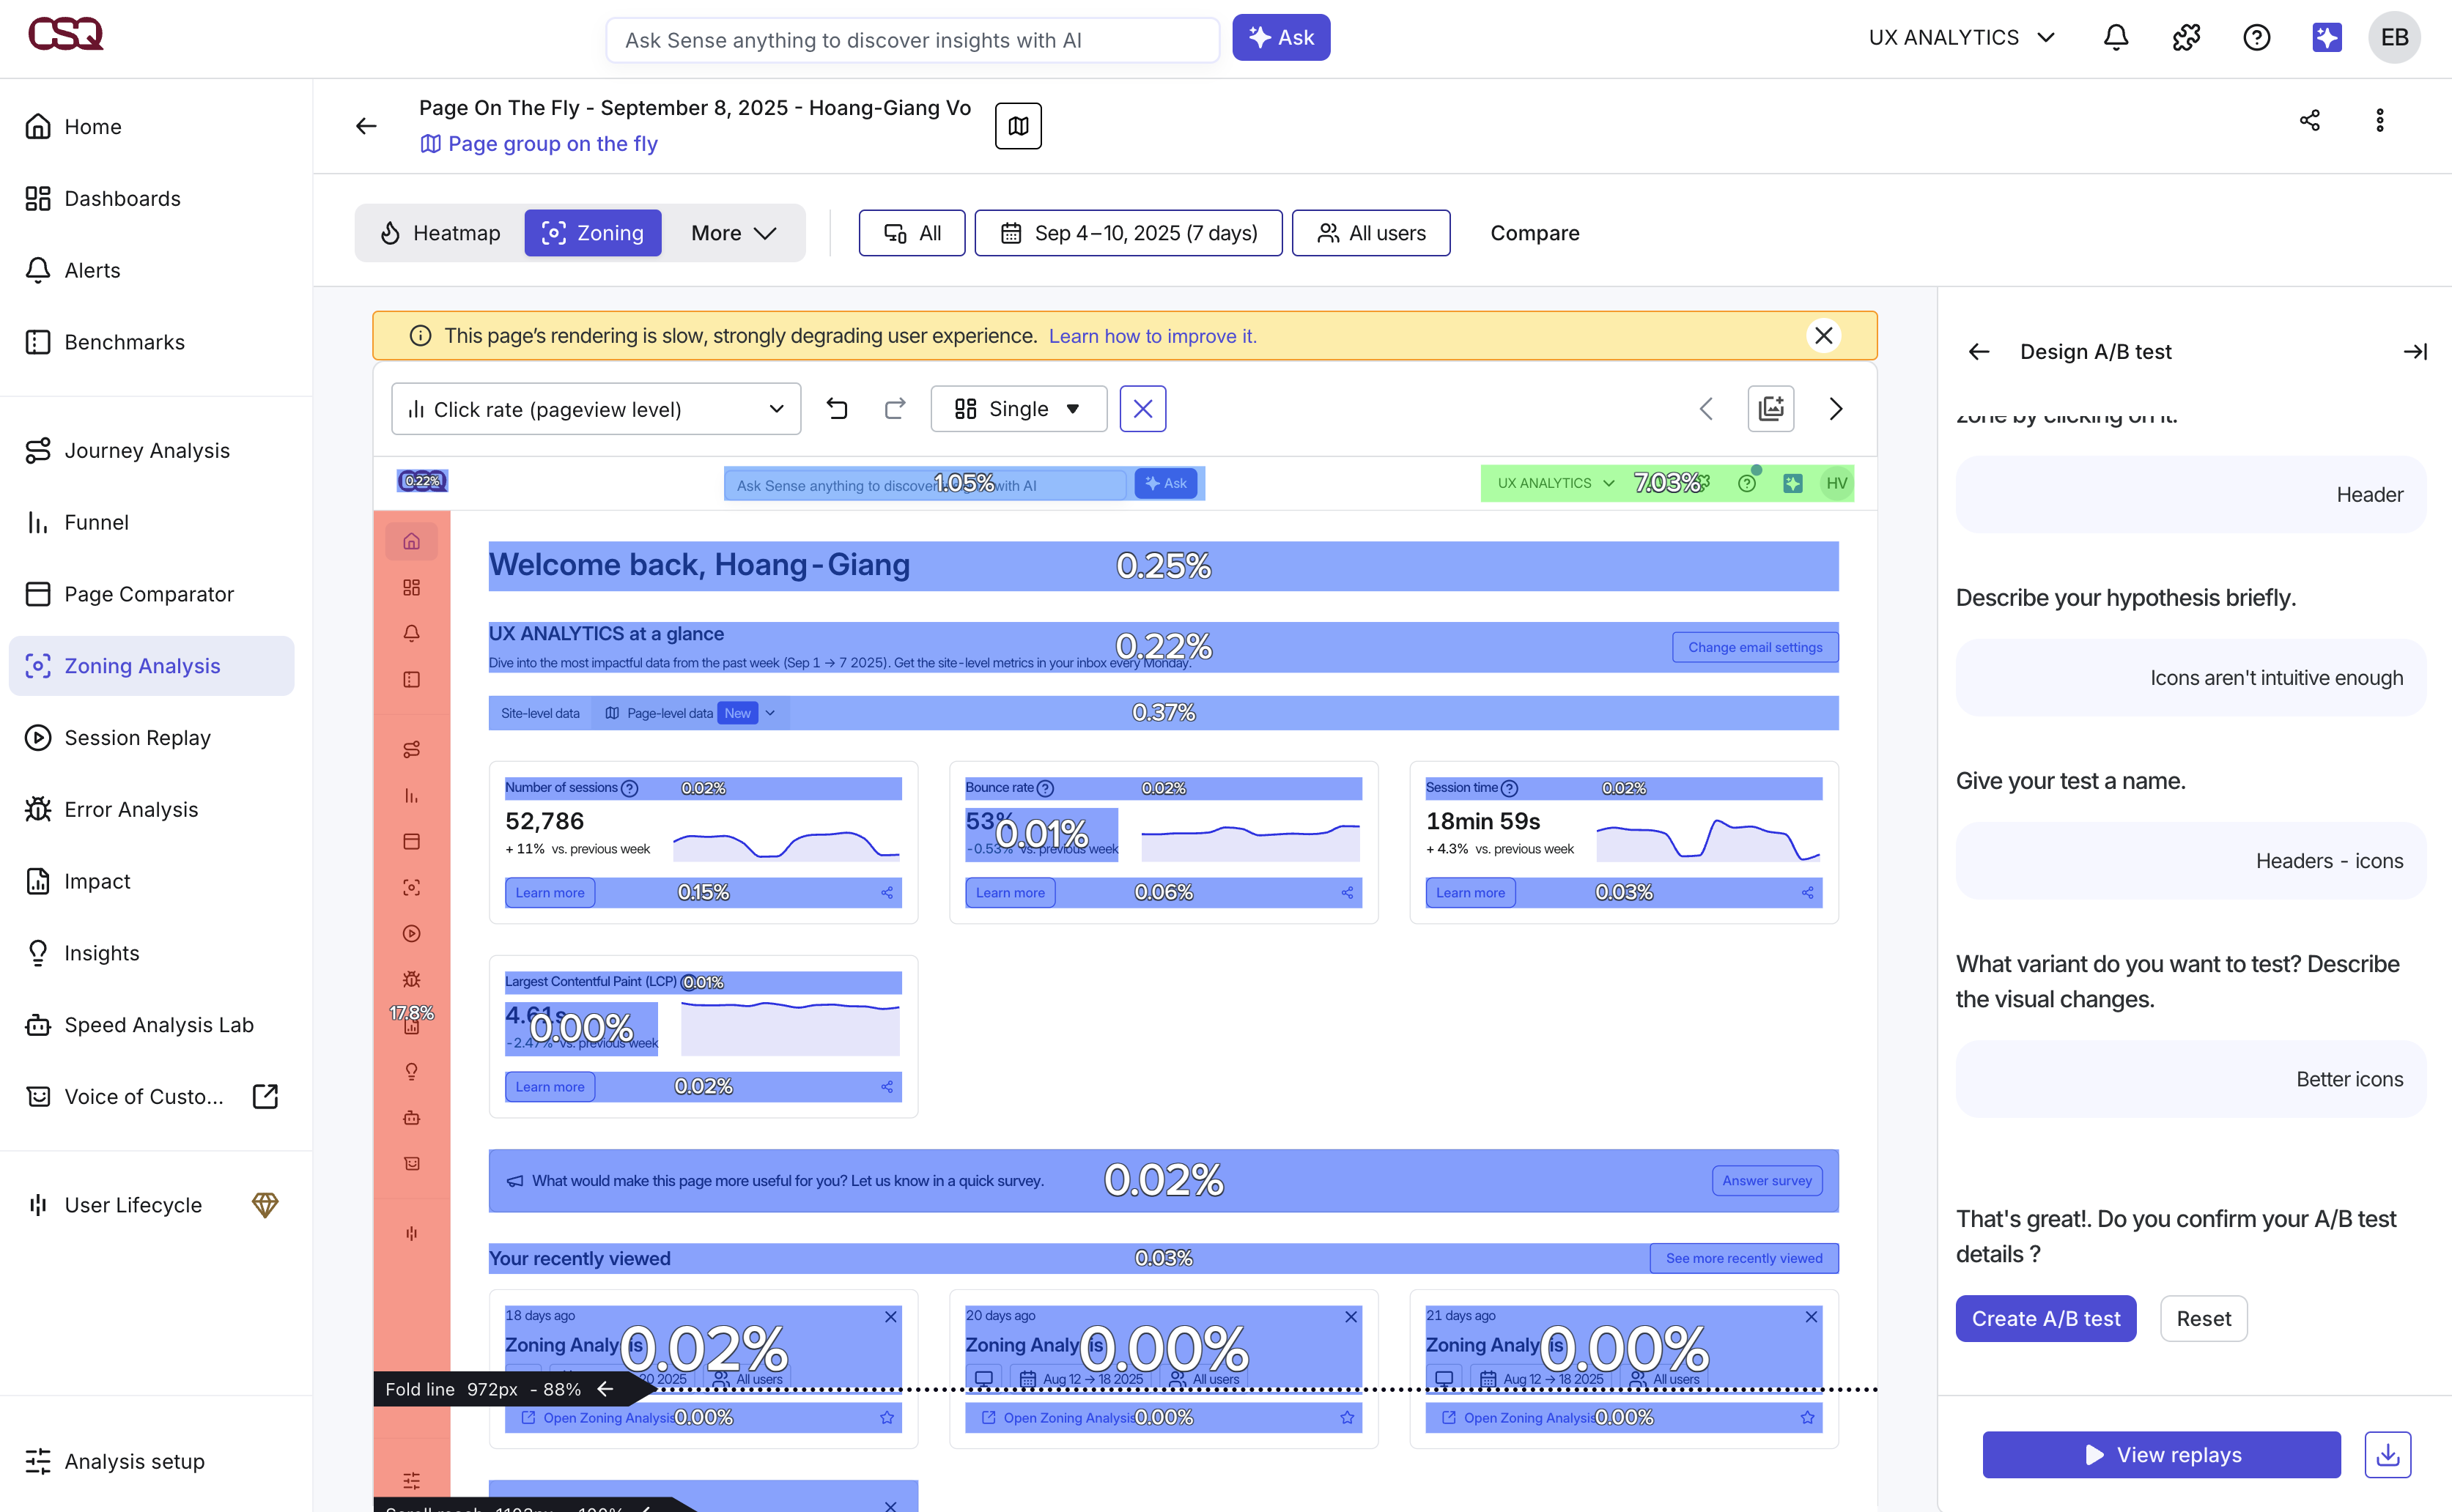Viewport: 2452px width, 1512px height.
Task: Open Session Replay in the sidebar
Action: coord(137,738)
